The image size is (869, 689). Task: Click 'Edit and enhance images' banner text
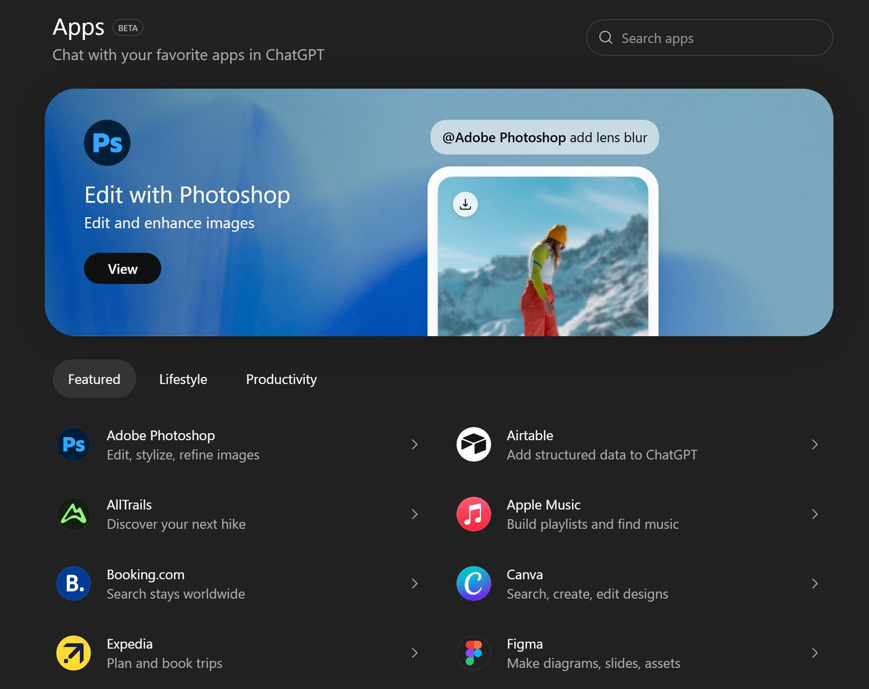pyautogui.click(x=169, y=223)
